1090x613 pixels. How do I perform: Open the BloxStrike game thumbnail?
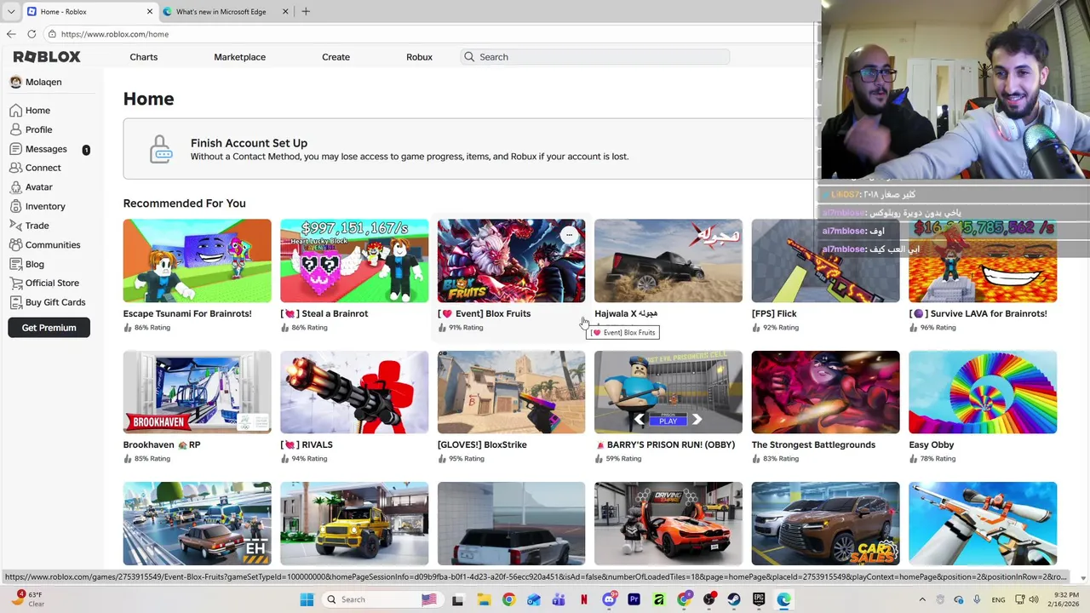coord(511,392)
